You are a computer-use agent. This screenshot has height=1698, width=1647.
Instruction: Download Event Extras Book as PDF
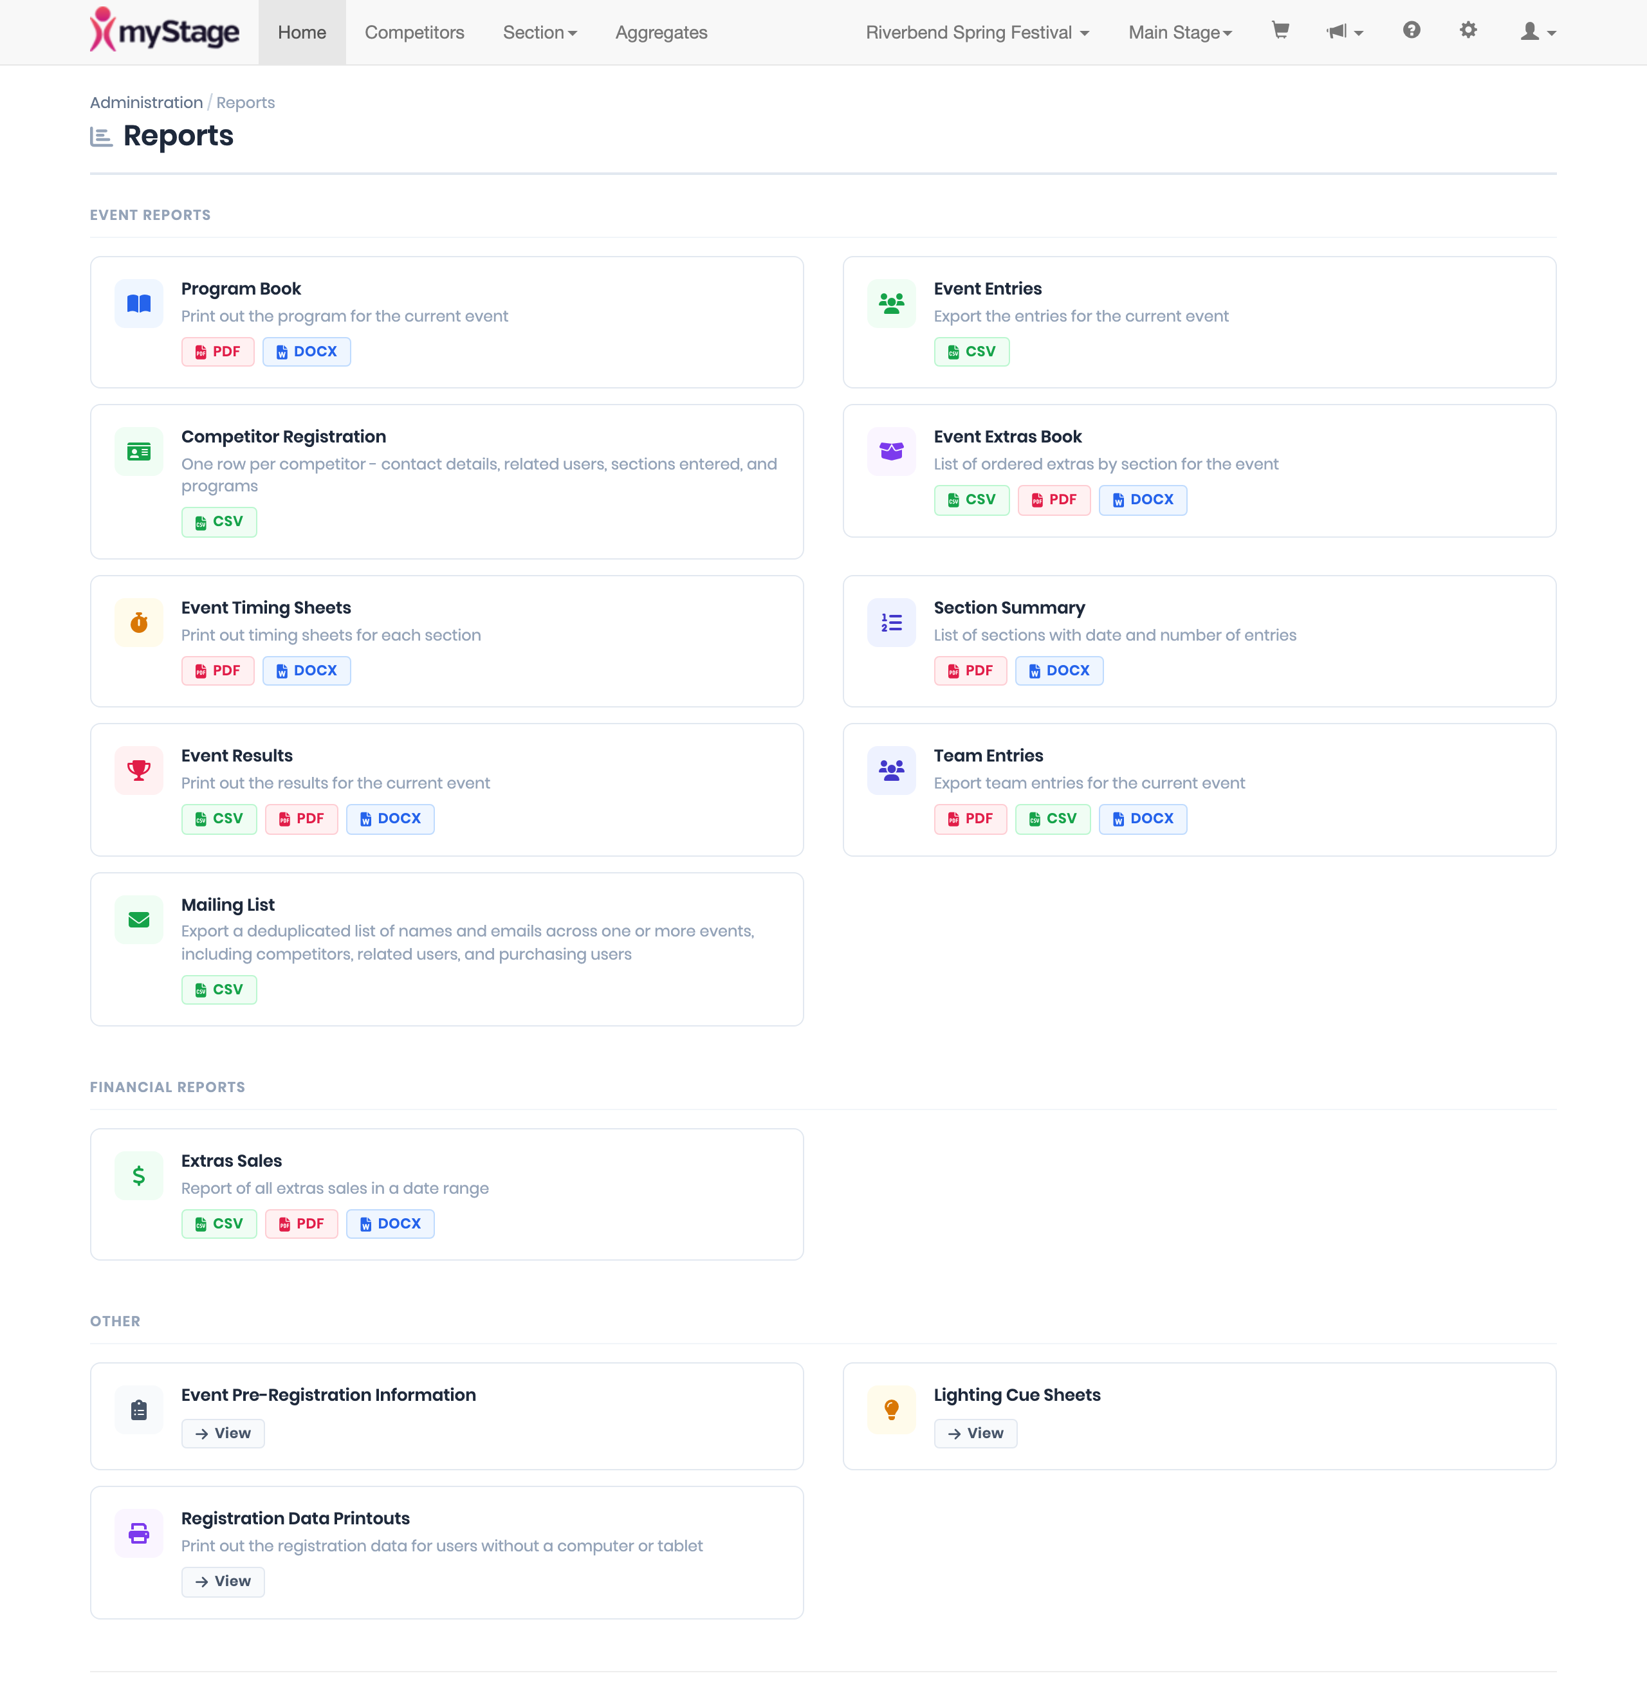(1054, 500)
